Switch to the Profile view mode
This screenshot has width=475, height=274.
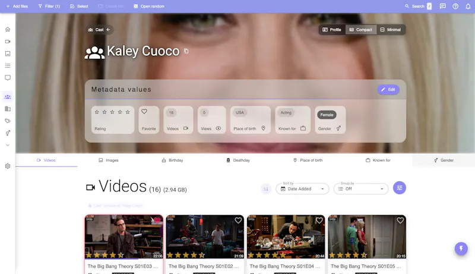[x=332, y=30]
